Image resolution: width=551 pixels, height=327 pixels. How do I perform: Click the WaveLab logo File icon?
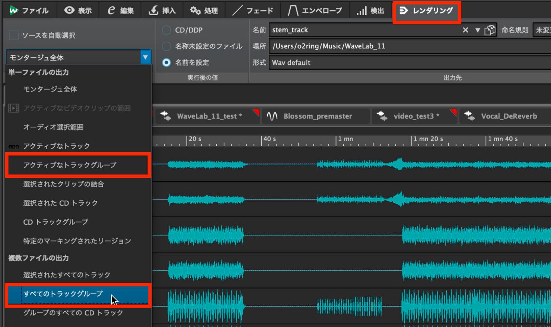pos(14,10)
